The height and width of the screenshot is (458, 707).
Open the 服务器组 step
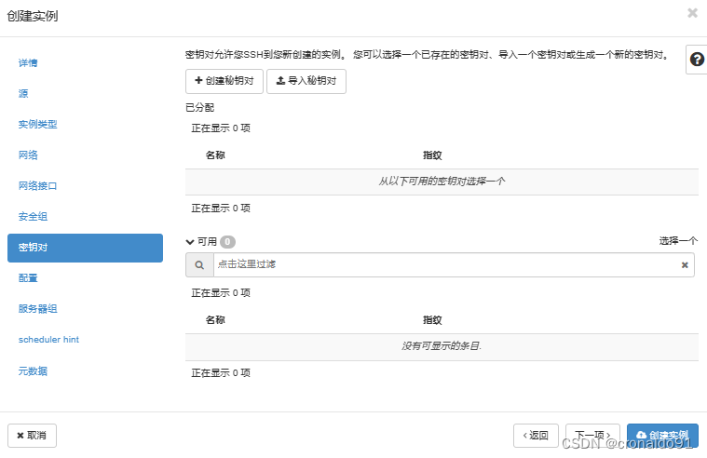point(37,309)
